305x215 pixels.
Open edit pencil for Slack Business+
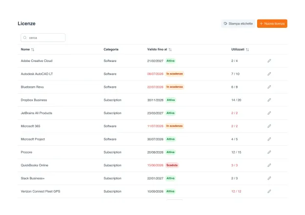click(269, 178)
